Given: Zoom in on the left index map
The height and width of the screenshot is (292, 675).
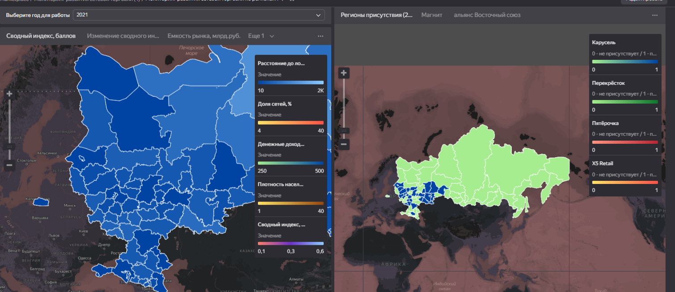Looking at the screenshot, I should pos(9,94).
